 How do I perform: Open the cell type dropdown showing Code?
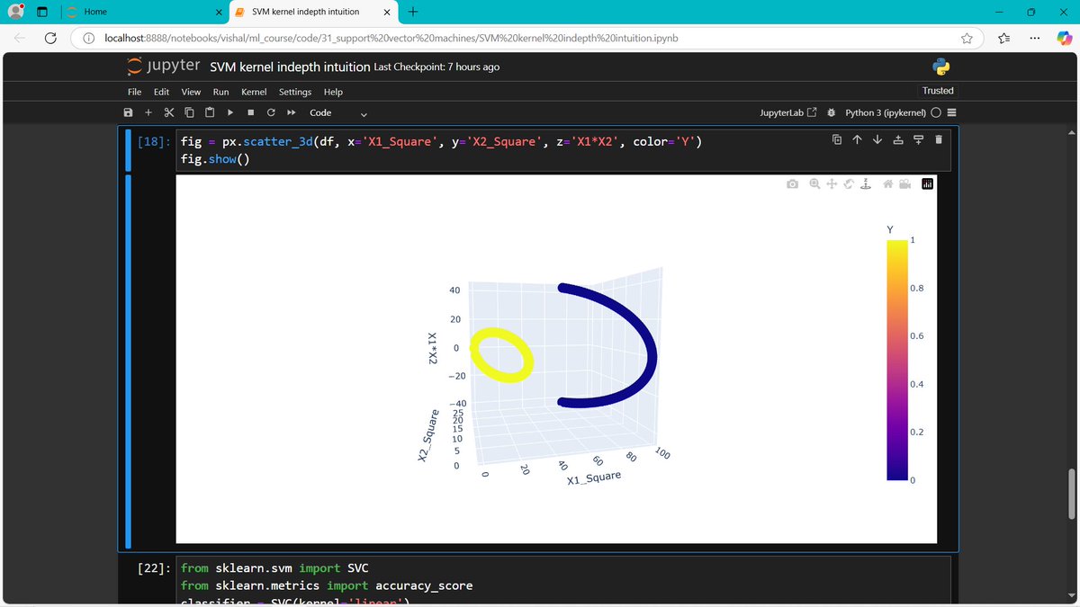point(338,113)
